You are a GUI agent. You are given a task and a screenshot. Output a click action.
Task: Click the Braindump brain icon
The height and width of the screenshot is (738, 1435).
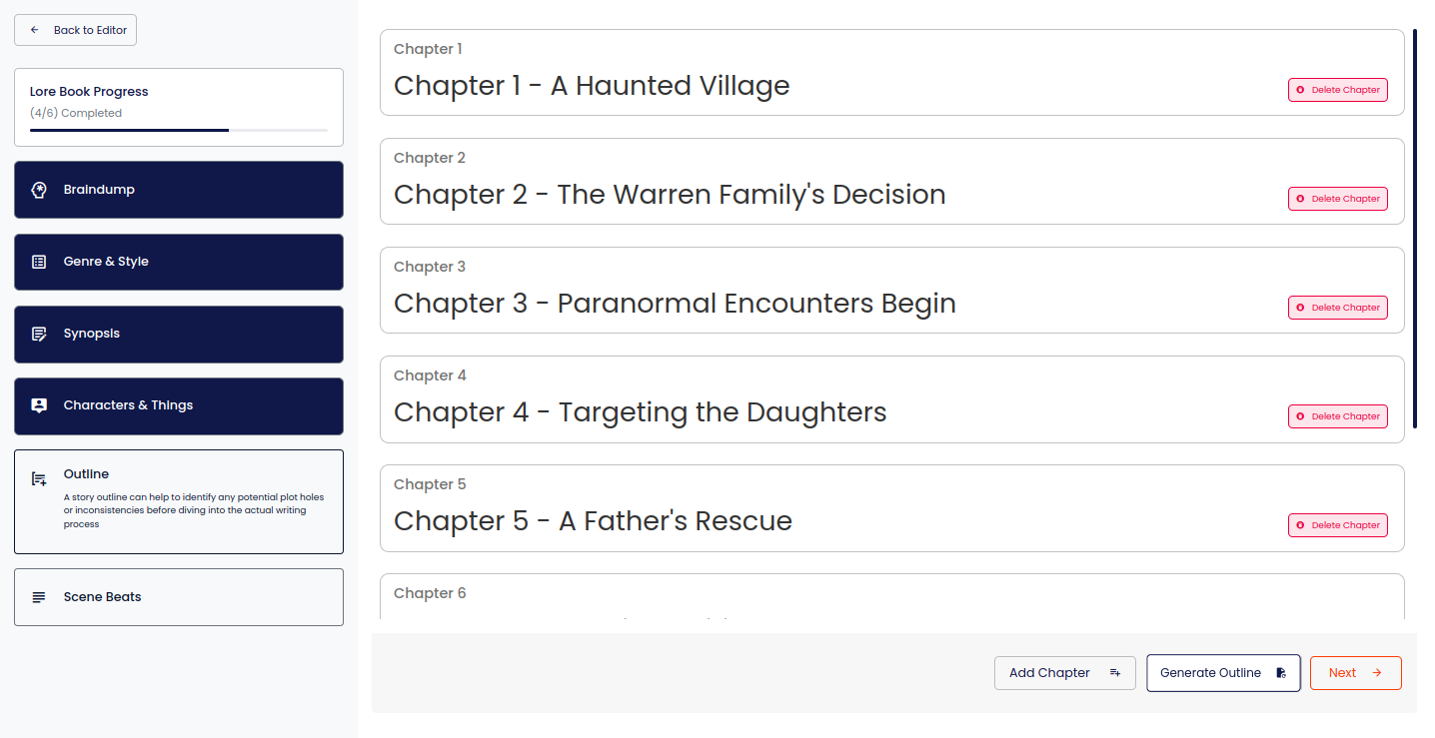tap(39, 190)
